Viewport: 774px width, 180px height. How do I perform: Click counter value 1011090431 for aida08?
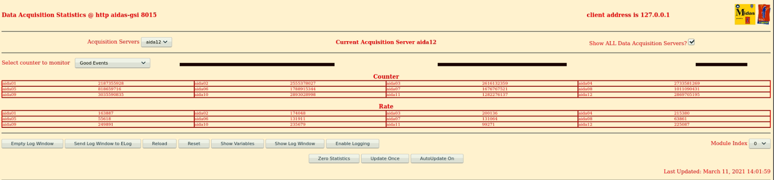pyautogui.click(x=687, y=89)
